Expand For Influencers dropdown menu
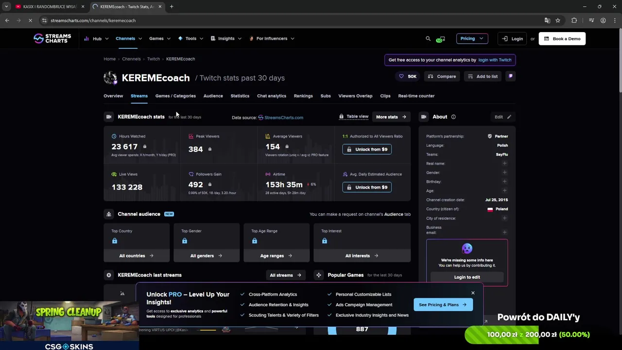The height and width of the screenshot is (350, 622). tap(272, 38)
